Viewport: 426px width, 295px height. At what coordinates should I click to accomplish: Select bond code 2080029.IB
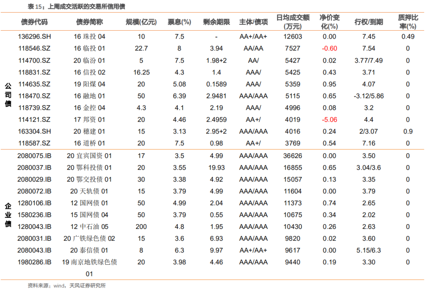[x=34, y=179]
